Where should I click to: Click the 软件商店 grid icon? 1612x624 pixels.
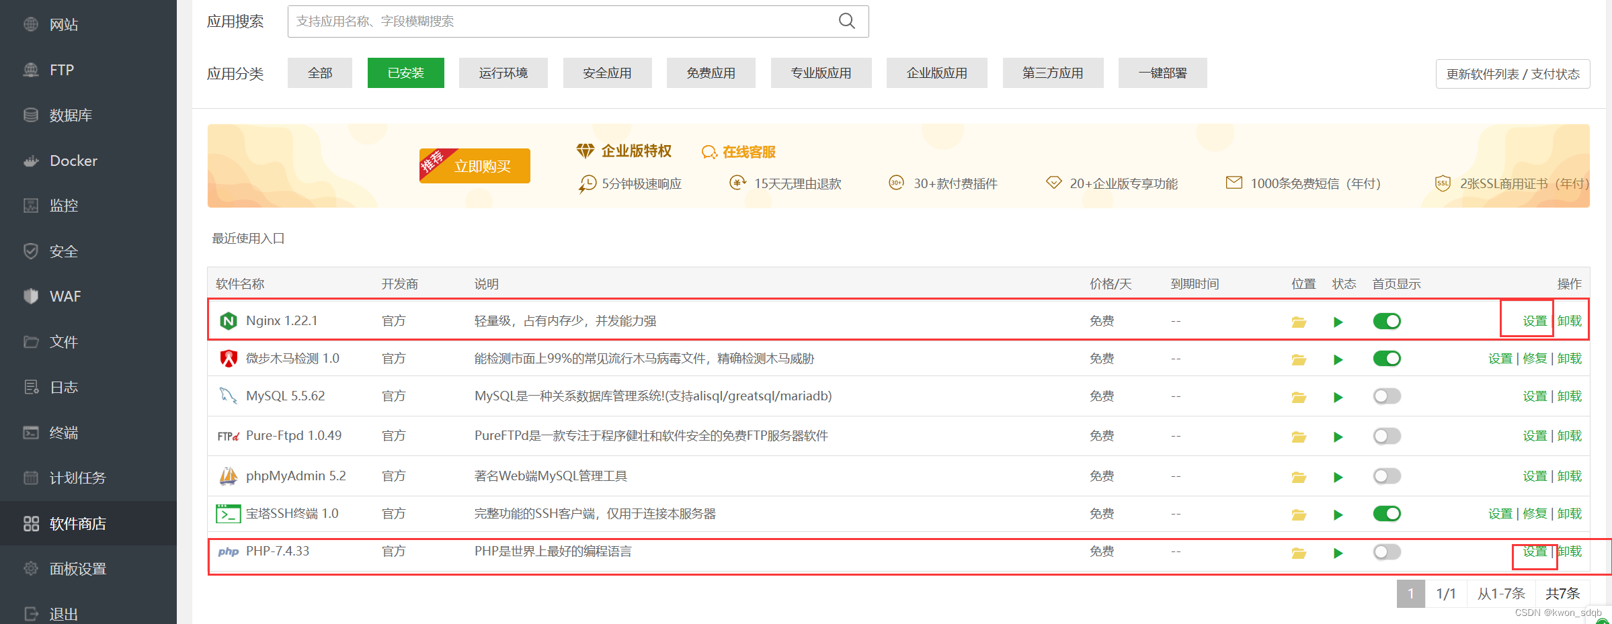pyautogui.click(x=31, y=523)
